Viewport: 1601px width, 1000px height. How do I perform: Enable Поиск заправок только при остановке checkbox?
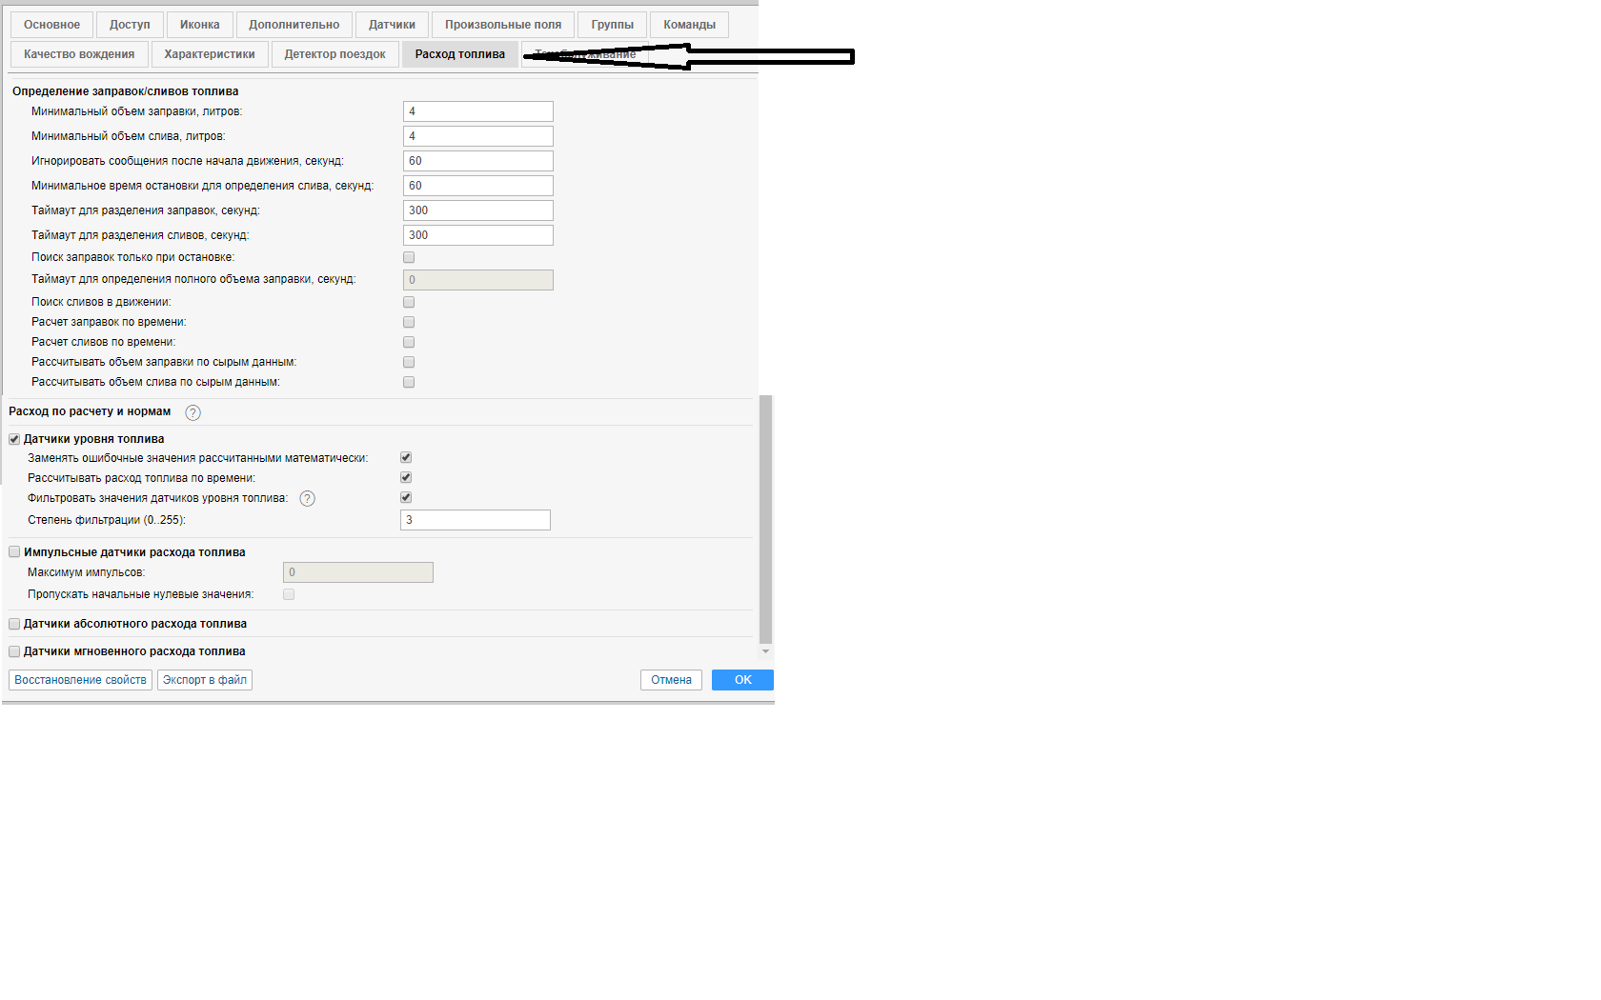tap(409, 257)
